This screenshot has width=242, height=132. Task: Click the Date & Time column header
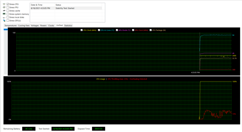pos(42,5)
